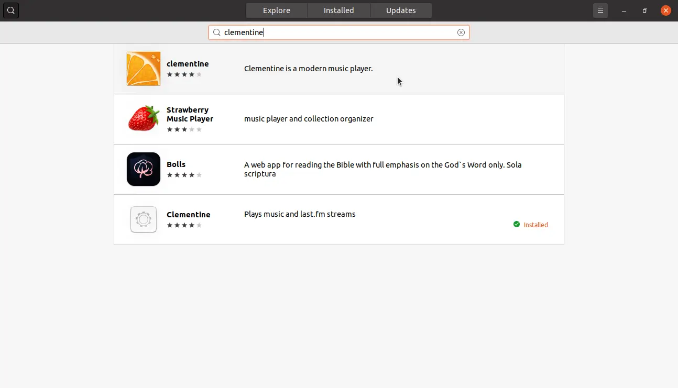Click the Strawberry Music Player icon
The image size is (678, 388).
tap(144, 119)
